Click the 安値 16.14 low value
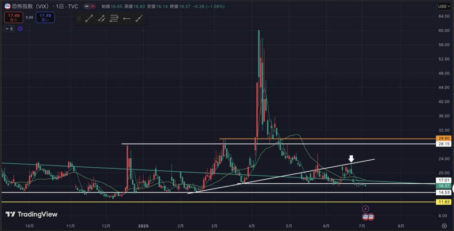 click(157, 6)
